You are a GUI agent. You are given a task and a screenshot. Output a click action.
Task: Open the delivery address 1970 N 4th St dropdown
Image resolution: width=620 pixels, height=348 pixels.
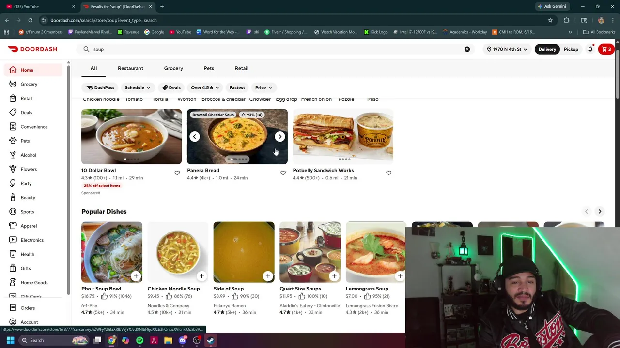point(507,49)
